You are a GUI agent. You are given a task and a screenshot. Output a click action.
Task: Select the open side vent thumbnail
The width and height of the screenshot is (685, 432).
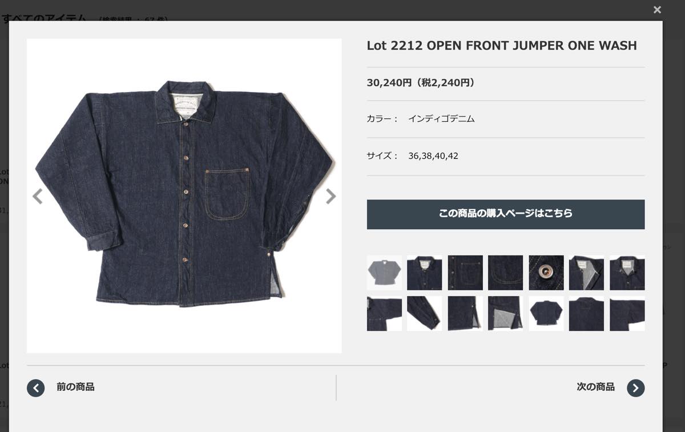(x=506, y=313)
